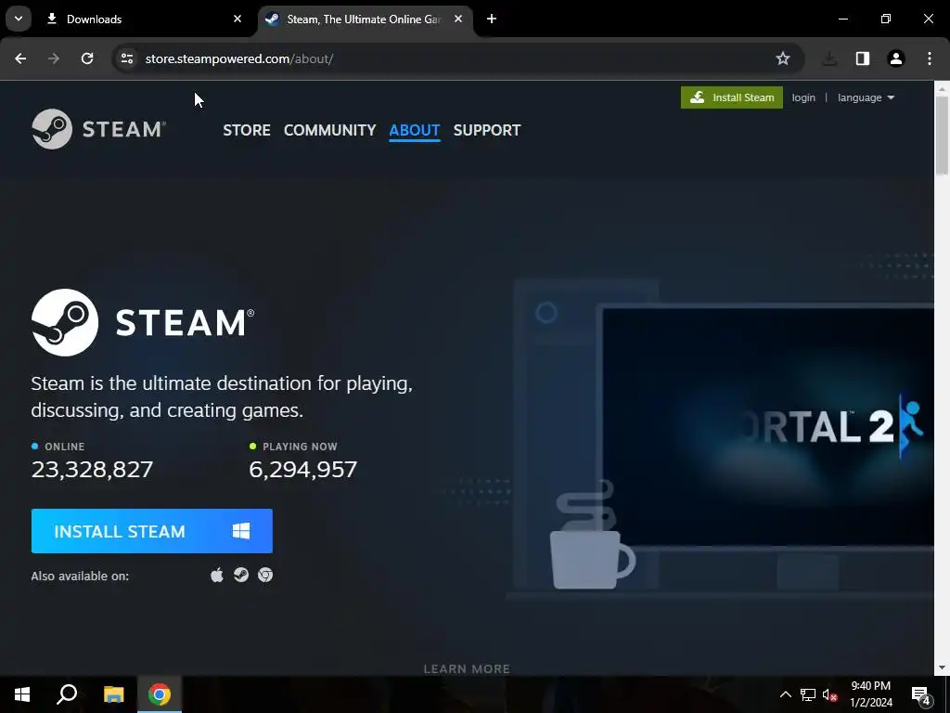
Task: Click the macOS Apple availability icon
Action: [x=217, y=575]
